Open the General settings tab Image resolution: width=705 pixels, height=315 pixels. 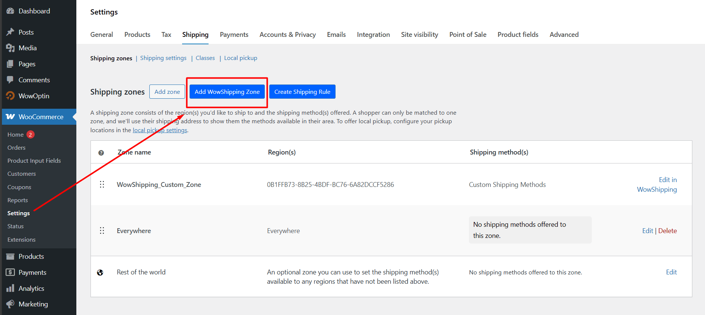click(102, 35)
